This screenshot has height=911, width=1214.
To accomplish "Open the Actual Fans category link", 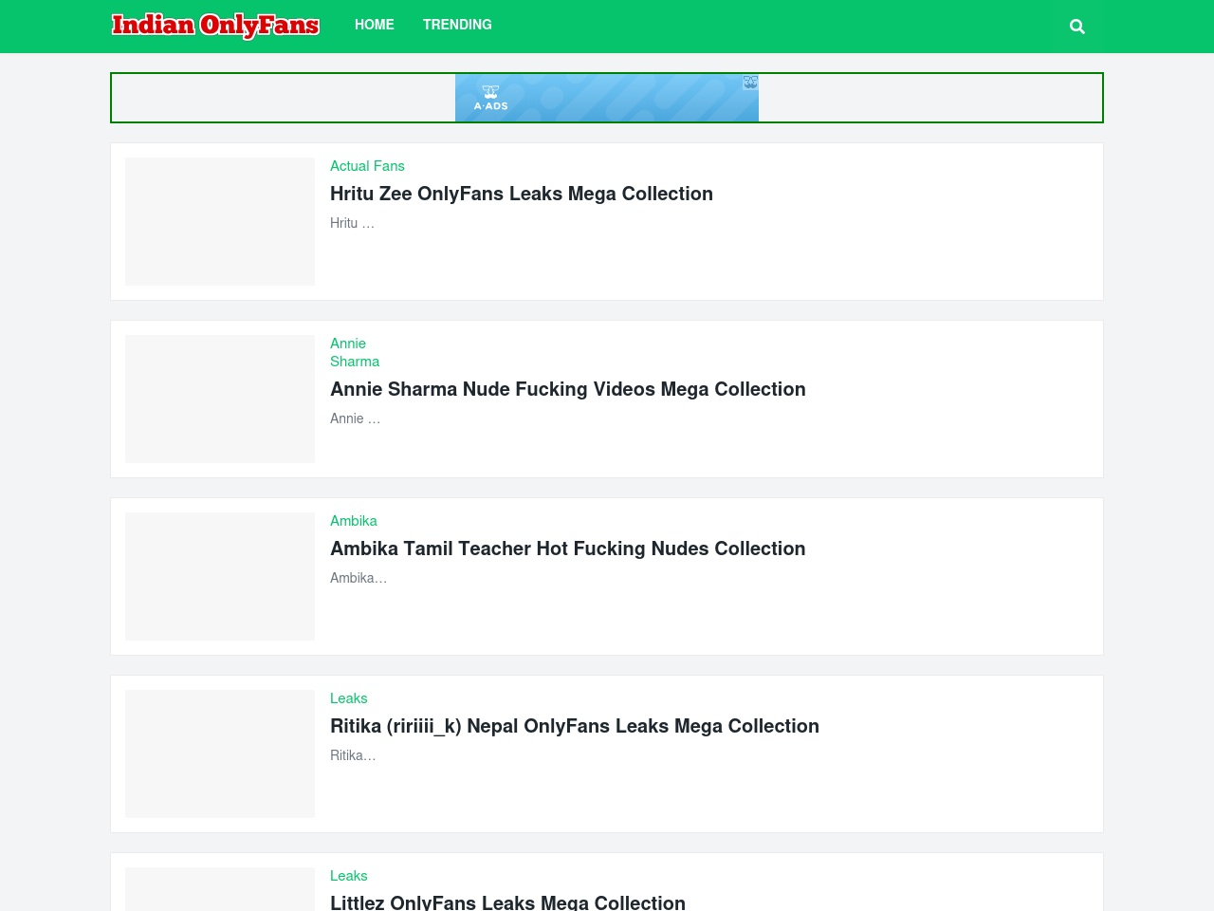I will 367,166.
